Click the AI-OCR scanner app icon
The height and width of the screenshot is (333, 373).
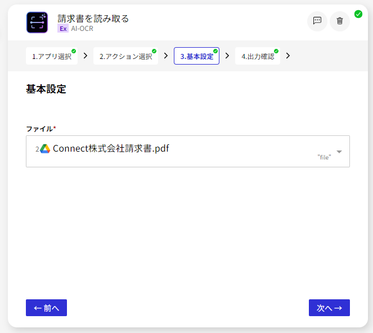[x=37, y=22]
